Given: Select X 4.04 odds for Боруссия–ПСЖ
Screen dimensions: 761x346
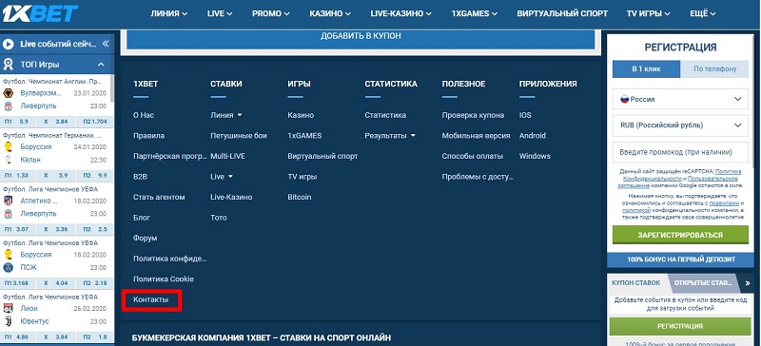Looking at the screenshot, I should point(57,283).
